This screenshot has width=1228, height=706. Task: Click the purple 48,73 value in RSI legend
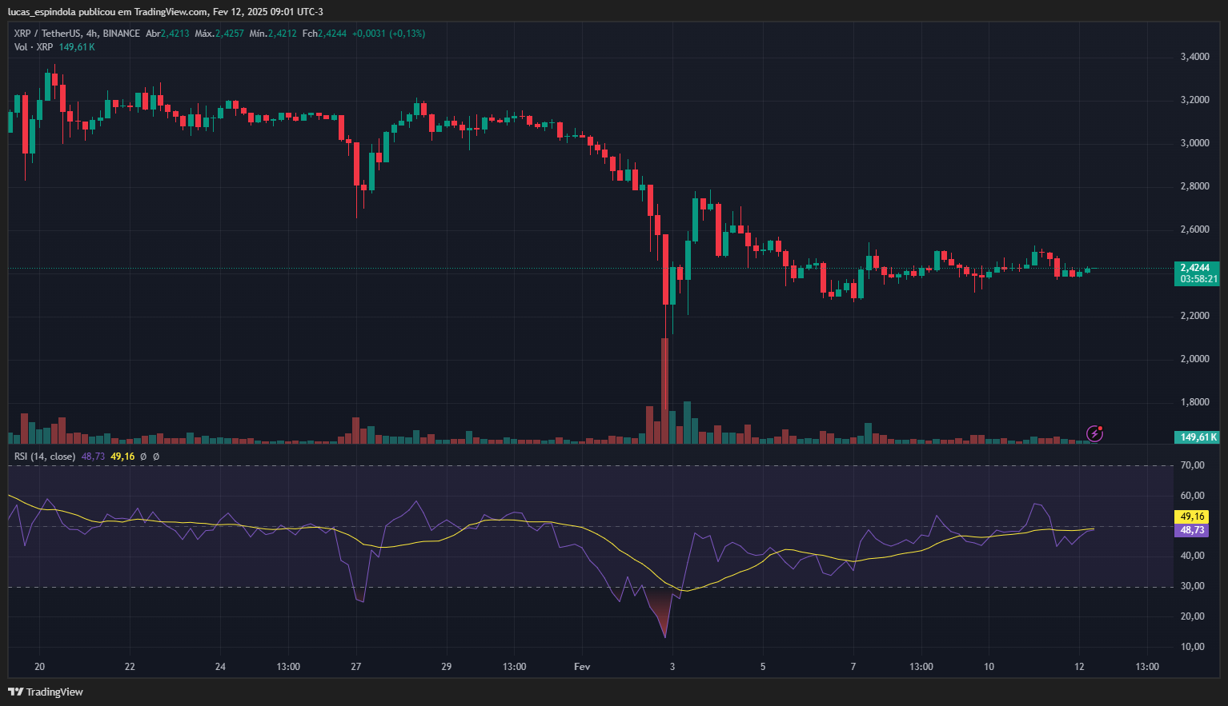[x=93, y=457]
